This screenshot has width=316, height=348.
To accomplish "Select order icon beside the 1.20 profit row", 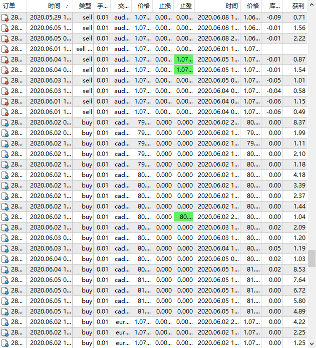I will click(5, 238).
